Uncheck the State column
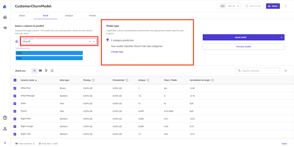This screenshot has height=147, width=294. 15,103
